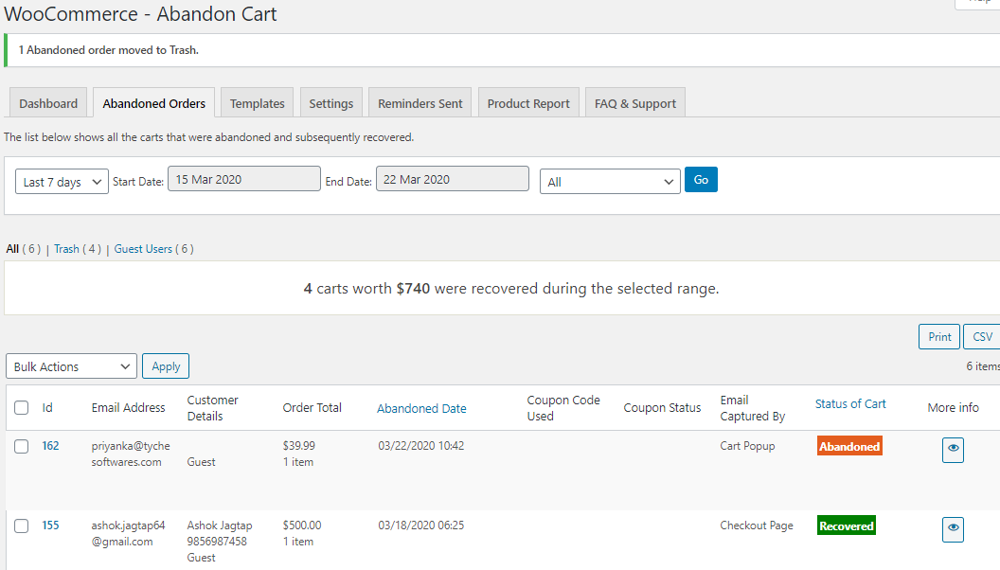Click the Cart Popup capture source cell
The height and width of the screenshot is (570, 1000).
[x=747, y=446]
